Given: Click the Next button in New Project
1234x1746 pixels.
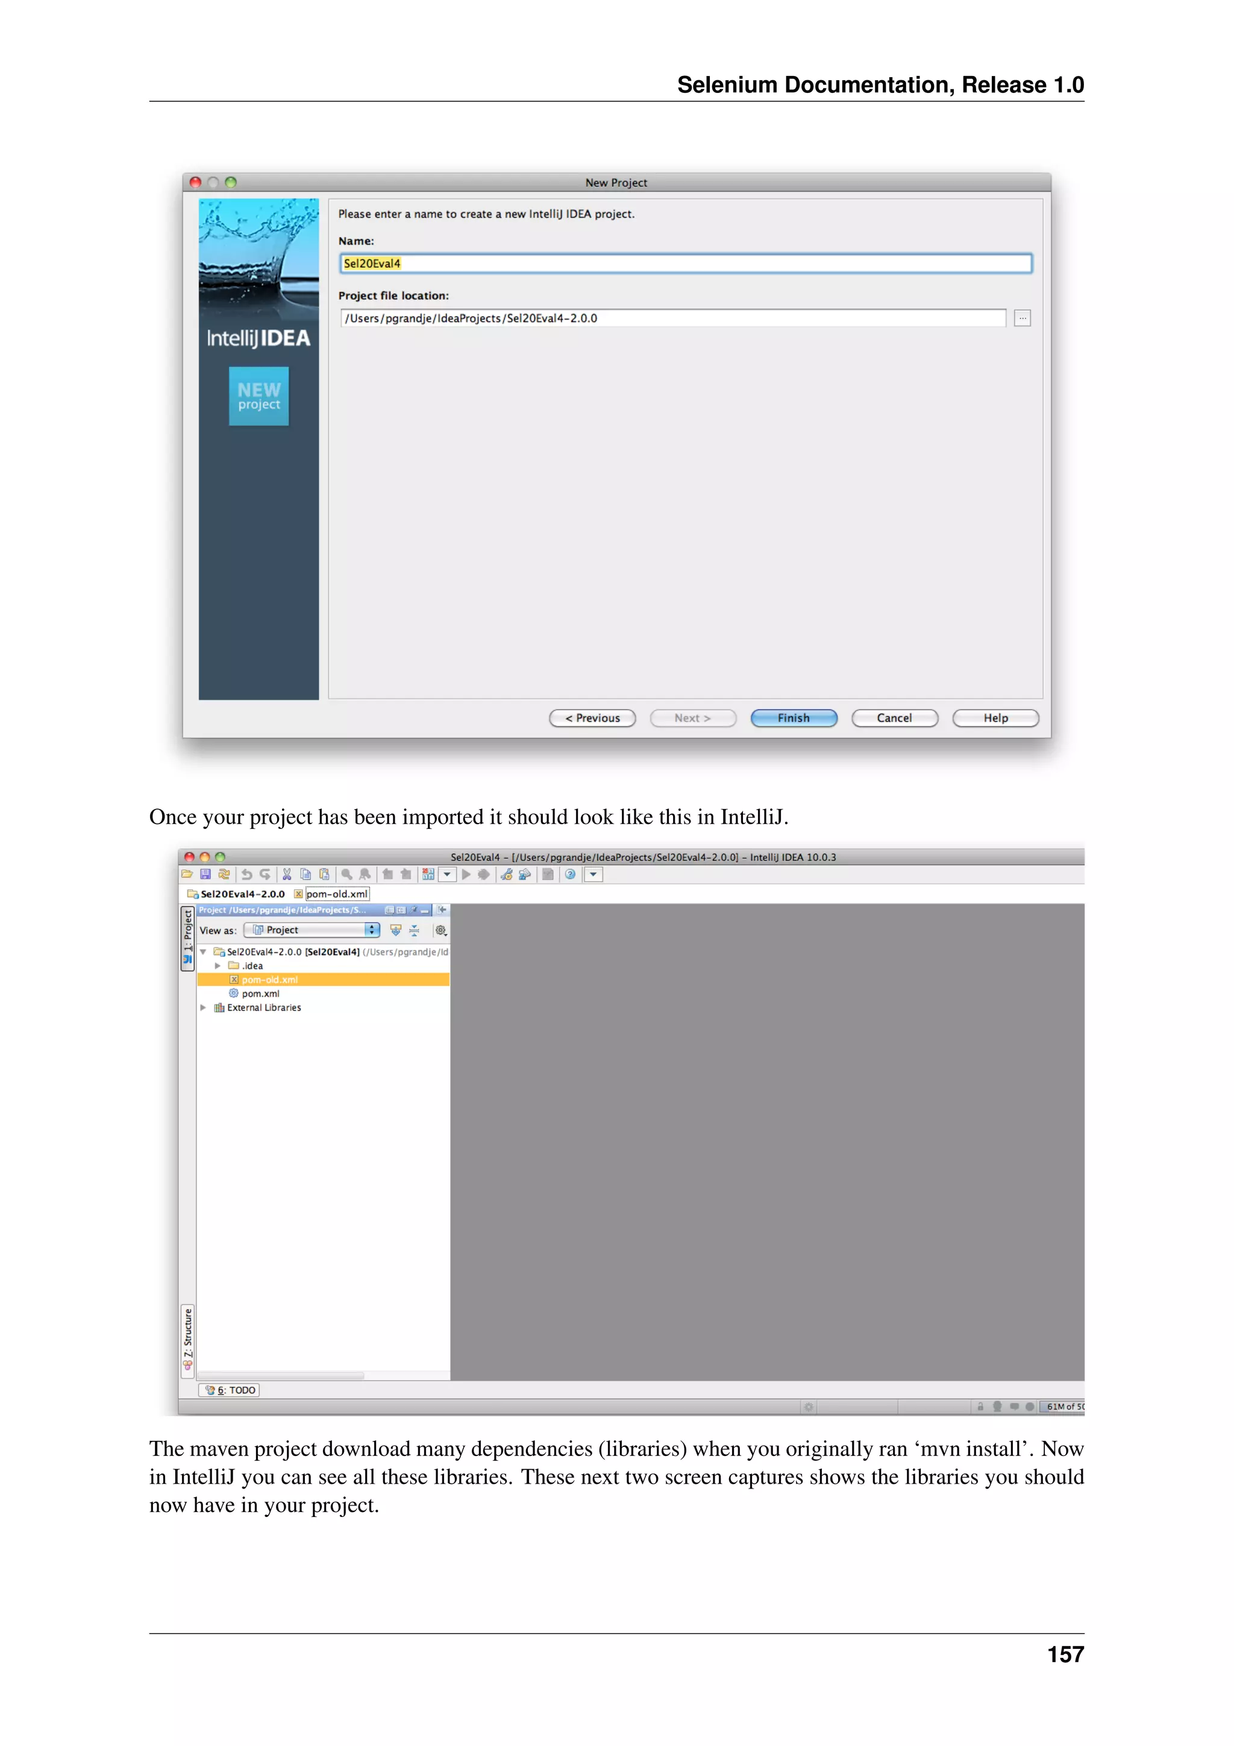Looking at the screenshot, I should point(693,718).
